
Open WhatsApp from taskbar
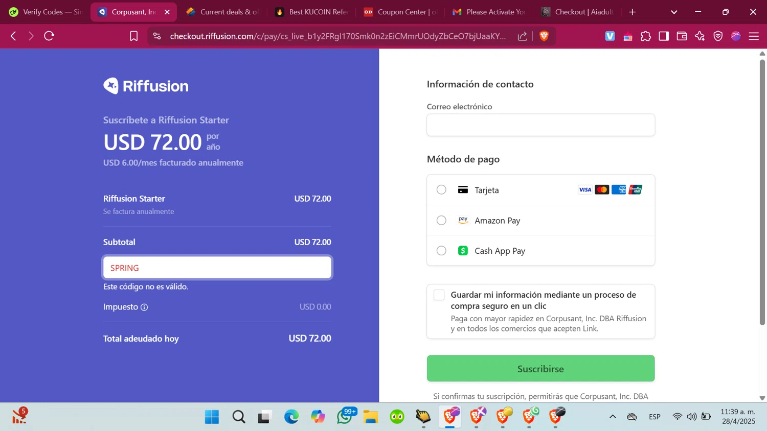click(345, 417)
